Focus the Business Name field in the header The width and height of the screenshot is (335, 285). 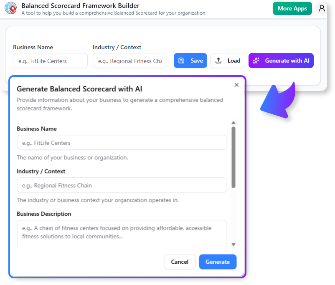[x=50, y=61]
